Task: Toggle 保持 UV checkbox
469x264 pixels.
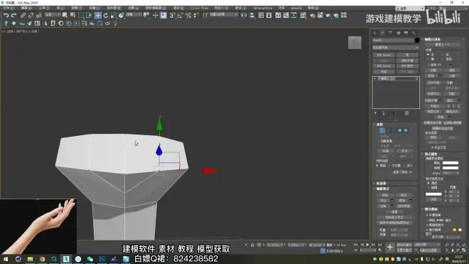Action: point(428,65)
